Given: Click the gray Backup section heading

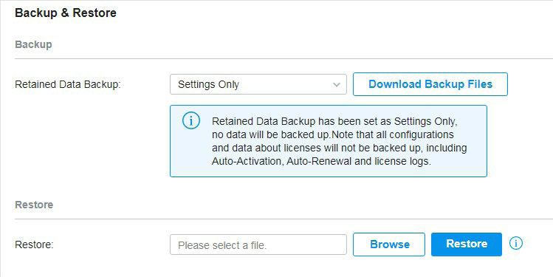Looking at the screenshot, I should click(33, 45).
